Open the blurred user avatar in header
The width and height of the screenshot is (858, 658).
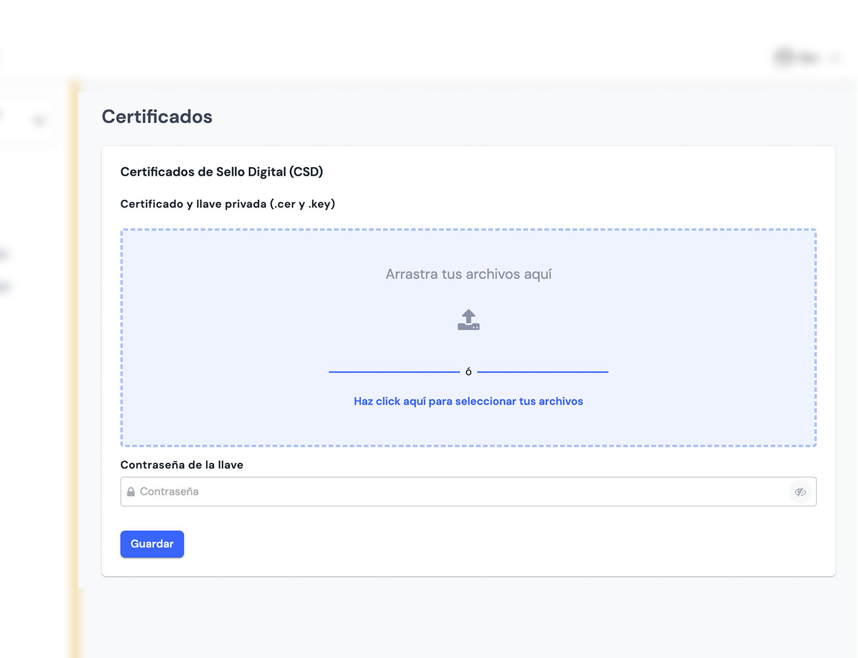coord(784,57)
